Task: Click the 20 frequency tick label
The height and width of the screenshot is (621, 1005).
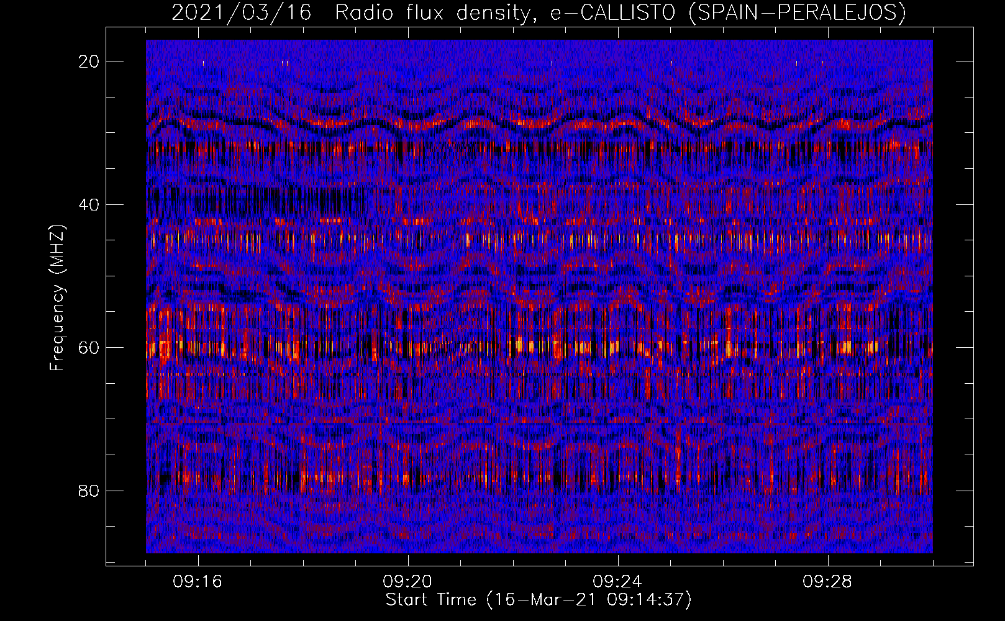Action: tap(89, 61)
